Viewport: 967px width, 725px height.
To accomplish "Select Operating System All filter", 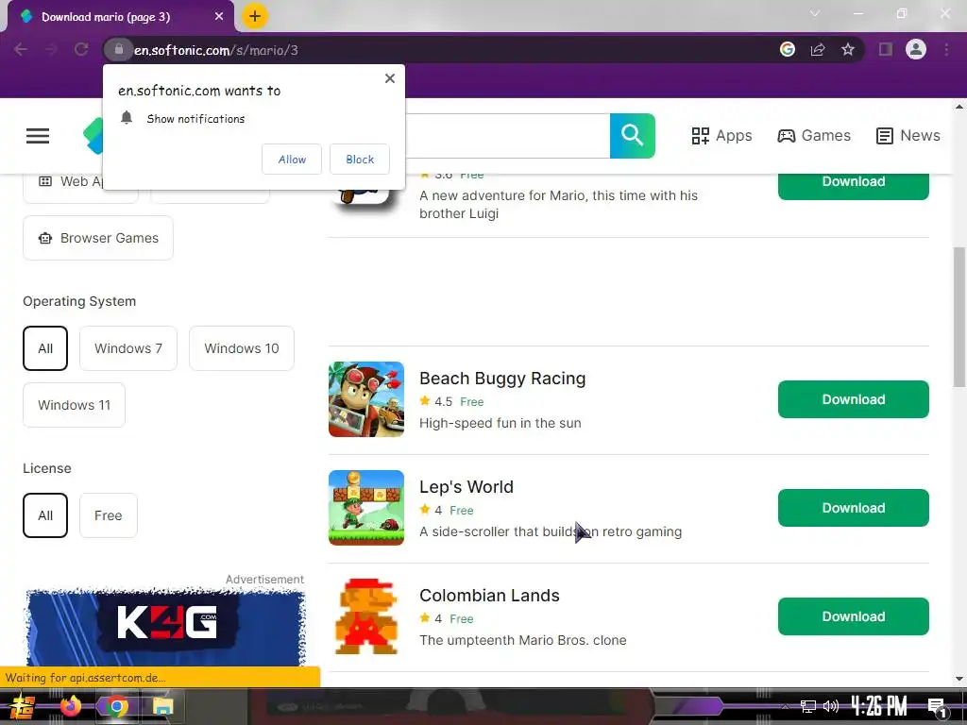I will [45, 348].
